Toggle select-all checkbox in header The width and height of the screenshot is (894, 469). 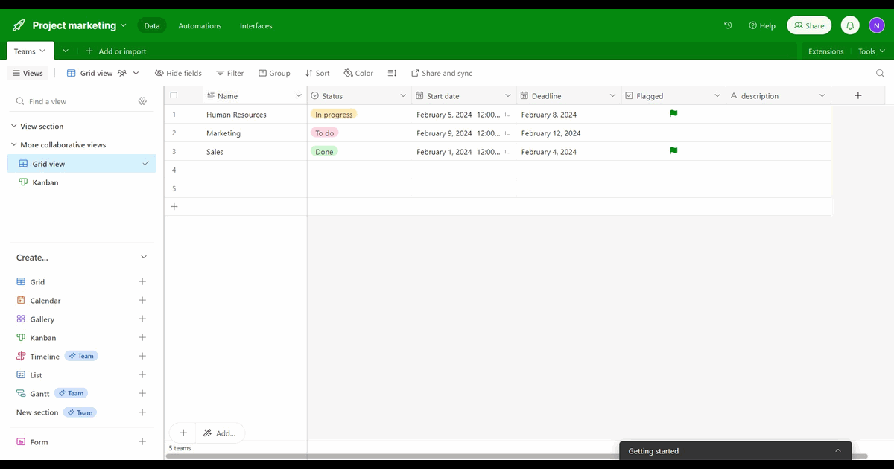[x=174, y=95]
